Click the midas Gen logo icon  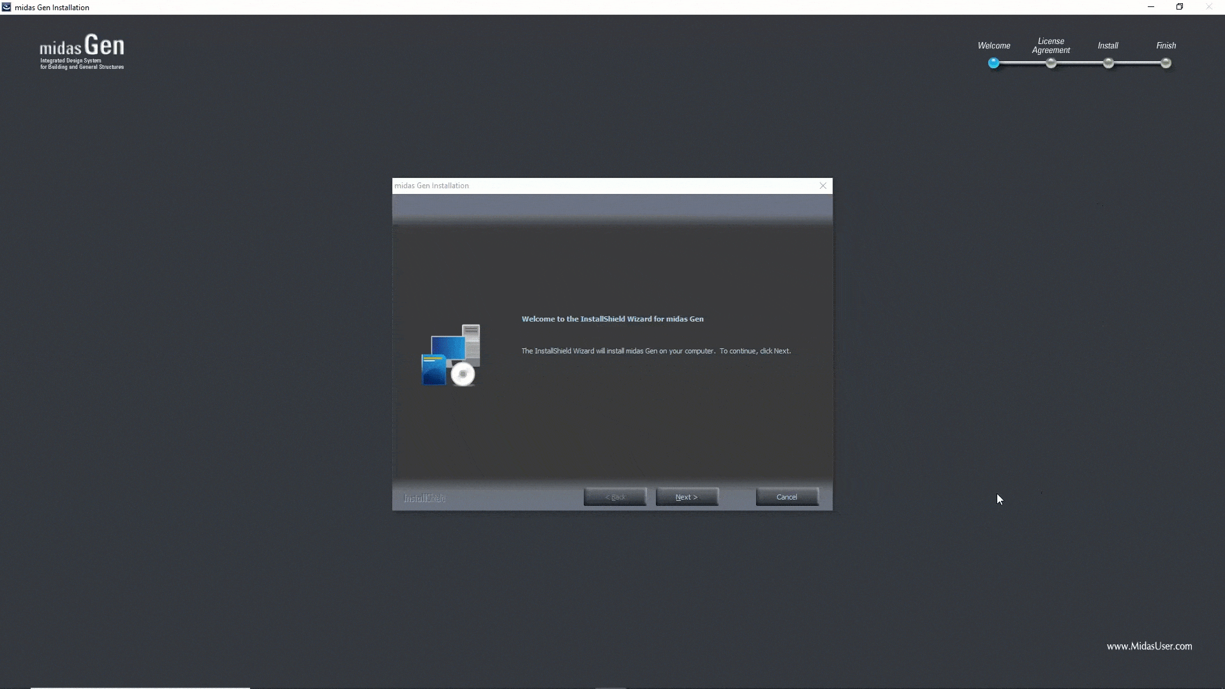click(x=7, y=7)
